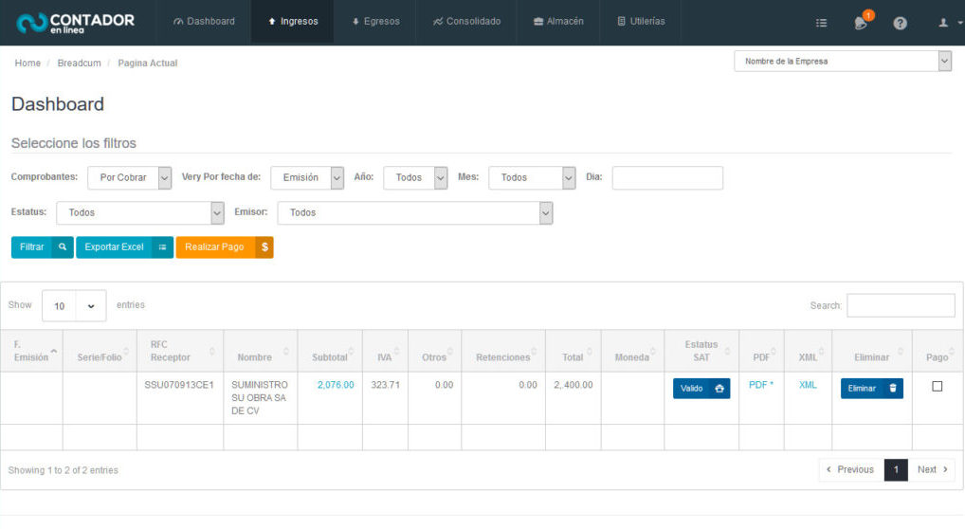
Task: Sort table by Serie/Folio column
Action: point(100,351)
